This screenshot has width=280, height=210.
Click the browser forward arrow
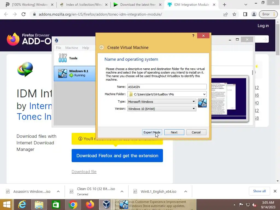(x=15, y=14)
